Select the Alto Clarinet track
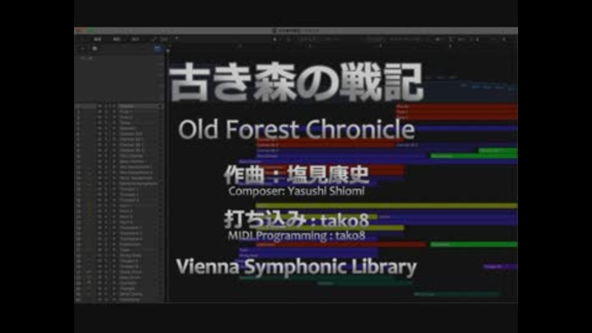 pos(119,156)
